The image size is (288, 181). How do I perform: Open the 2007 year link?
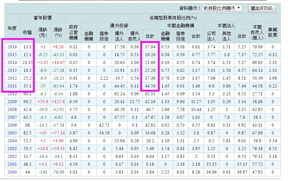click(x=12, y=117)
